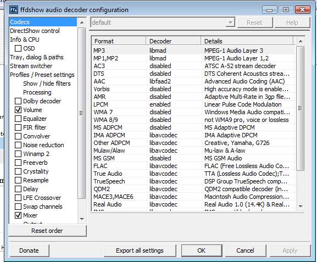The image size is (317, 262).
Task: Enable the Dolby decoder checkbox
Action: click(18, 101)
